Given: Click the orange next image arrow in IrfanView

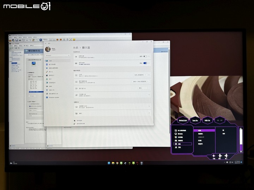Looking at the screenshot, I should pos(61,39).
